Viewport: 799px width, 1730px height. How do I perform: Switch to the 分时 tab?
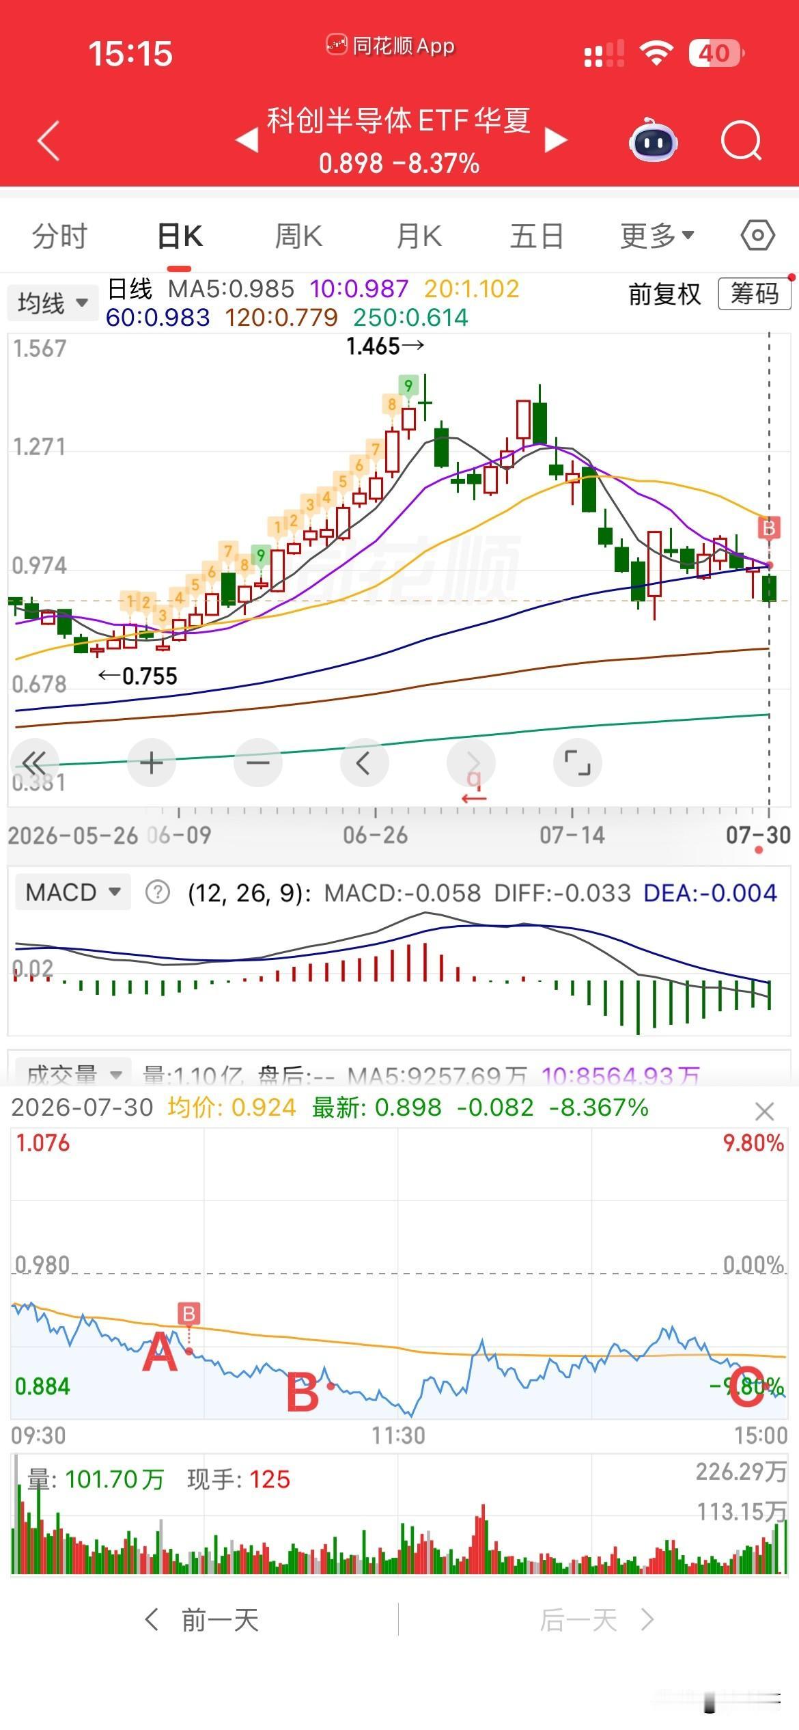coord(60,236)
